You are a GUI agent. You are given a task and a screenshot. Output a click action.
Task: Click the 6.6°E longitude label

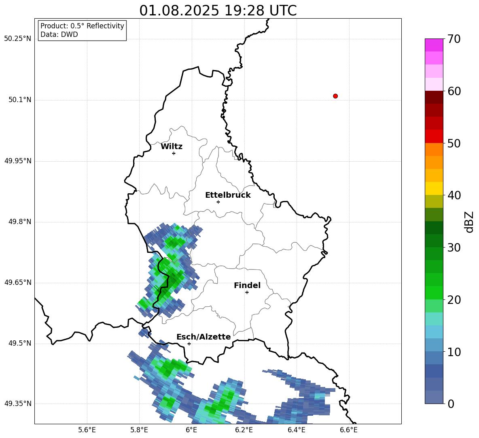(x=349, y=430)
